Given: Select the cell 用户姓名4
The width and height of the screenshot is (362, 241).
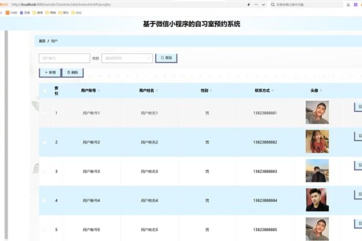Looking at the screenshot, I should click(150, 201).
